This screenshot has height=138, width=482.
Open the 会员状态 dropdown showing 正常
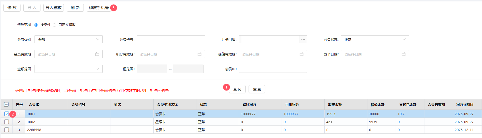pos(375,39)
